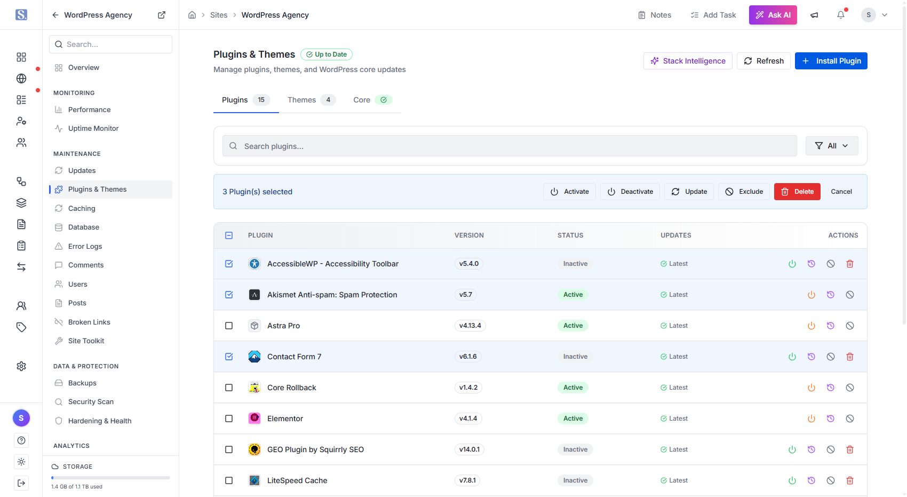Deactivate Astra Pro with power icon
Viewport: 907px width, 497px height.
811,326
